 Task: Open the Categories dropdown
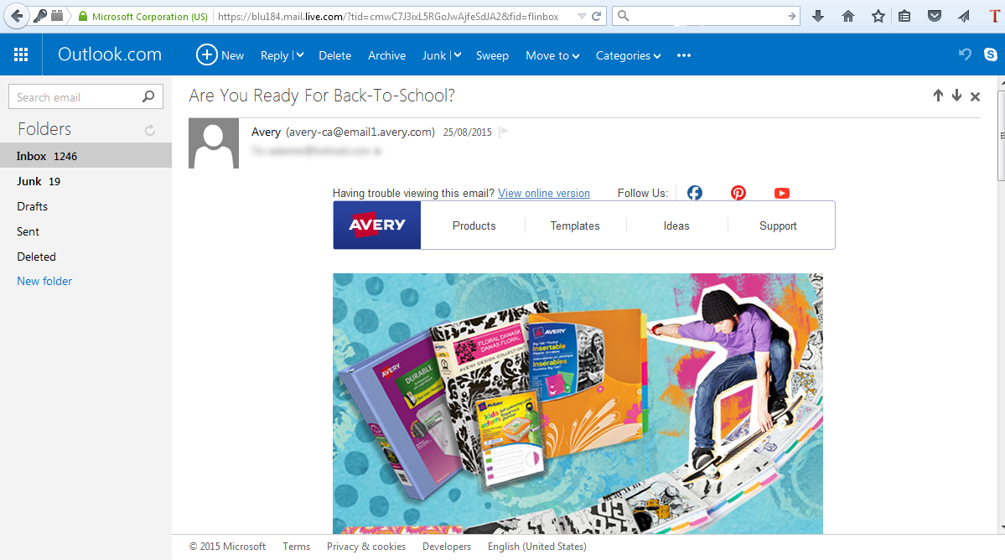(x=628, y=55)
